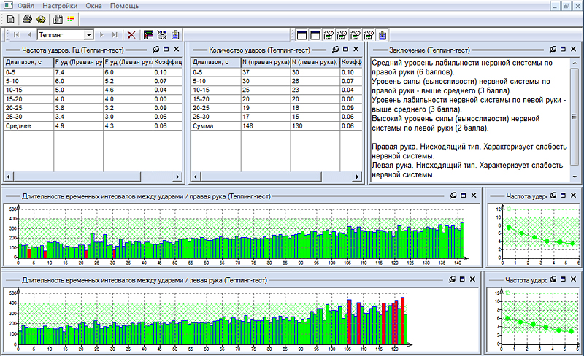Close the Заключение (Теппинг-тест) panel

[573, 50]
